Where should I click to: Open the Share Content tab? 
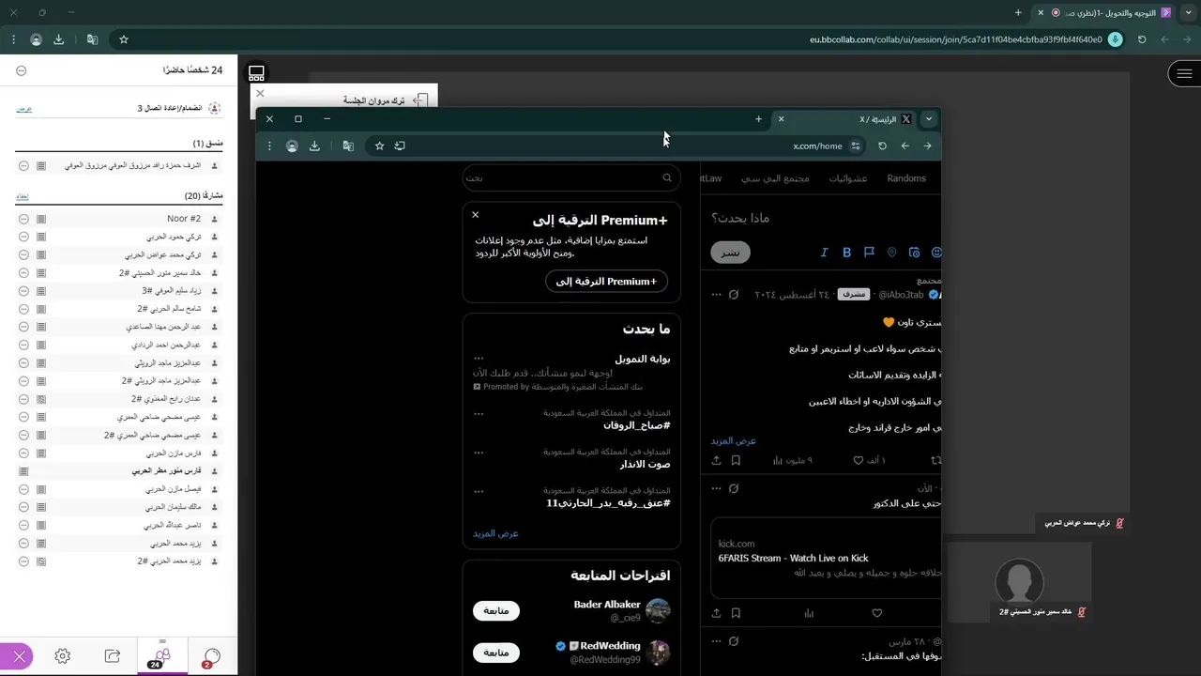pos(113,656)
